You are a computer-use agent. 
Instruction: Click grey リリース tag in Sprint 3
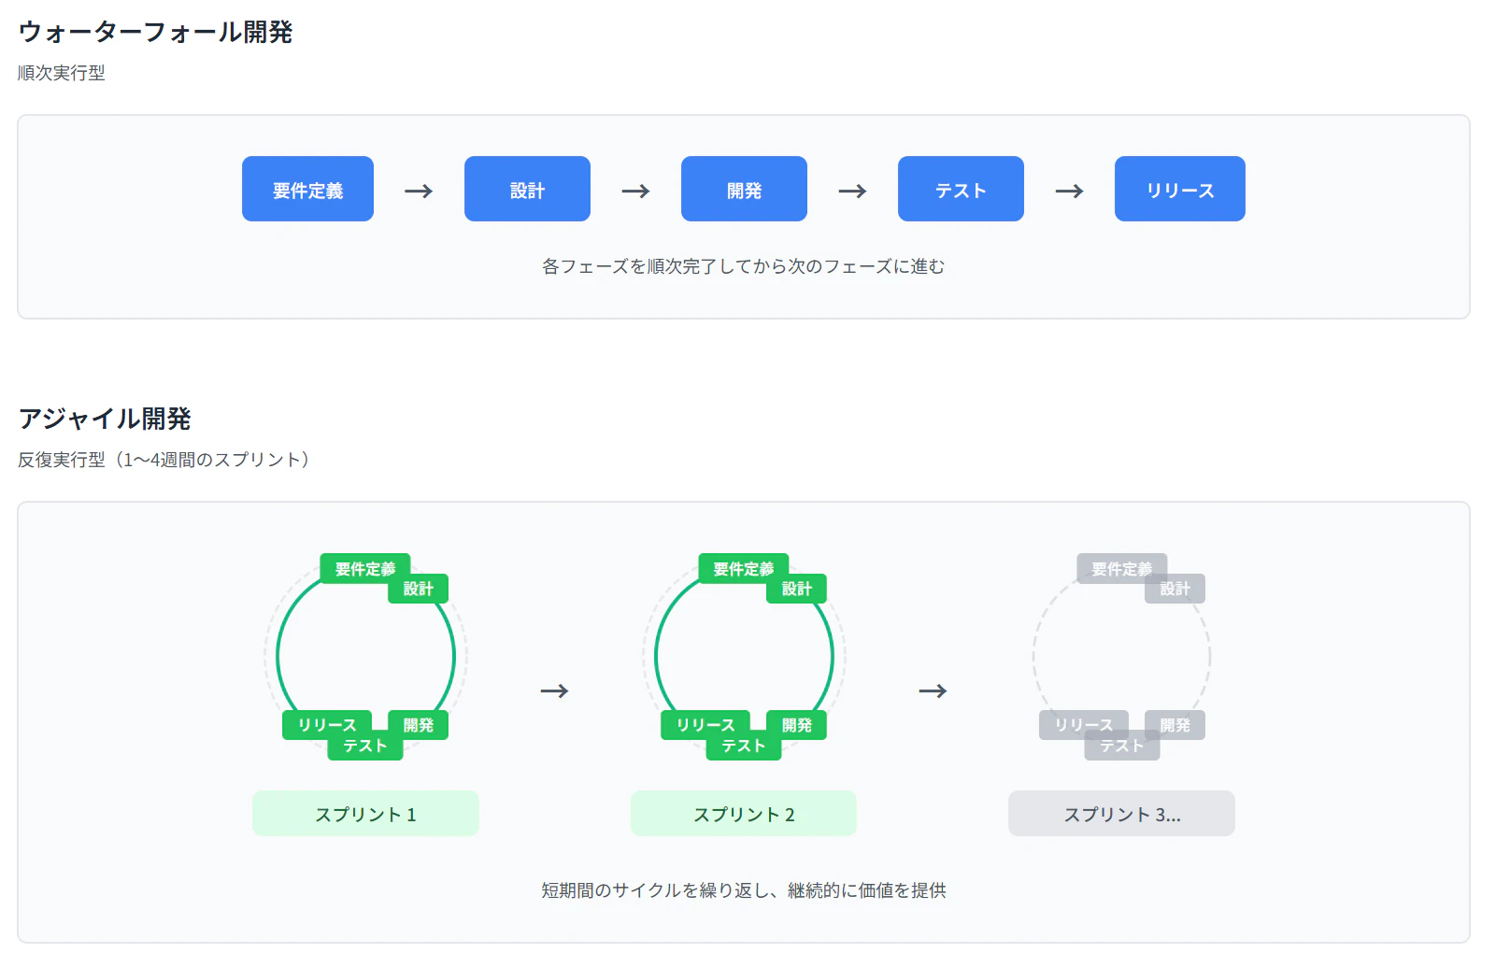(1084, 725)
